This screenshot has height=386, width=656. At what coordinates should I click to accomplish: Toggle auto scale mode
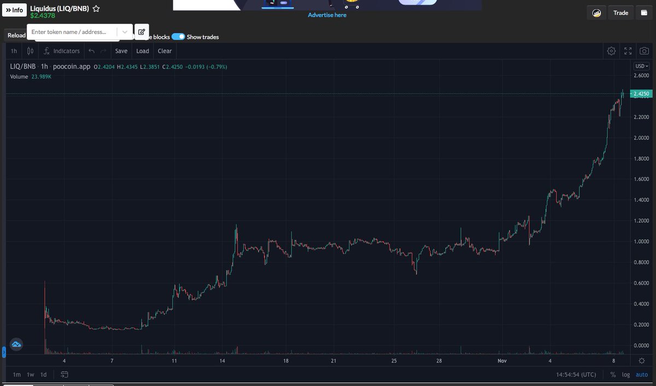click(641, 375)
